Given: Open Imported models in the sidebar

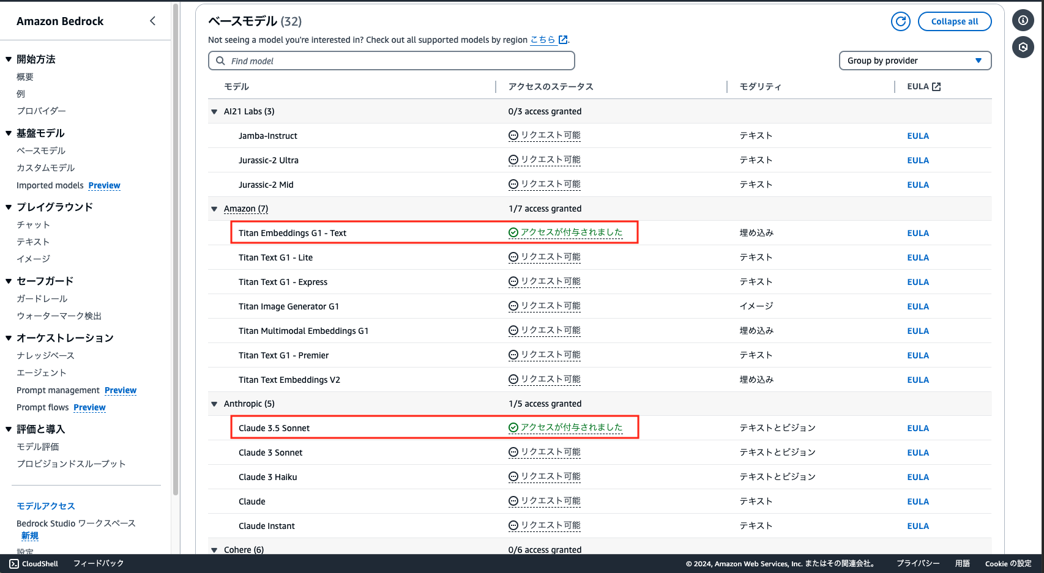Looking at the screenshot, I should (50, 185).
